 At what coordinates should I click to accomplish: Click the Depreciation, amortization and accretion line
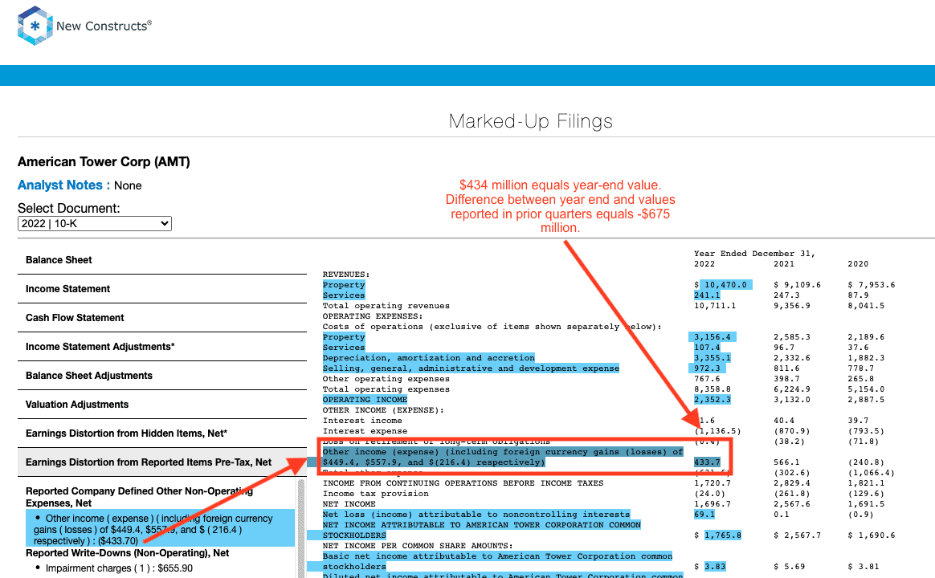429,358
